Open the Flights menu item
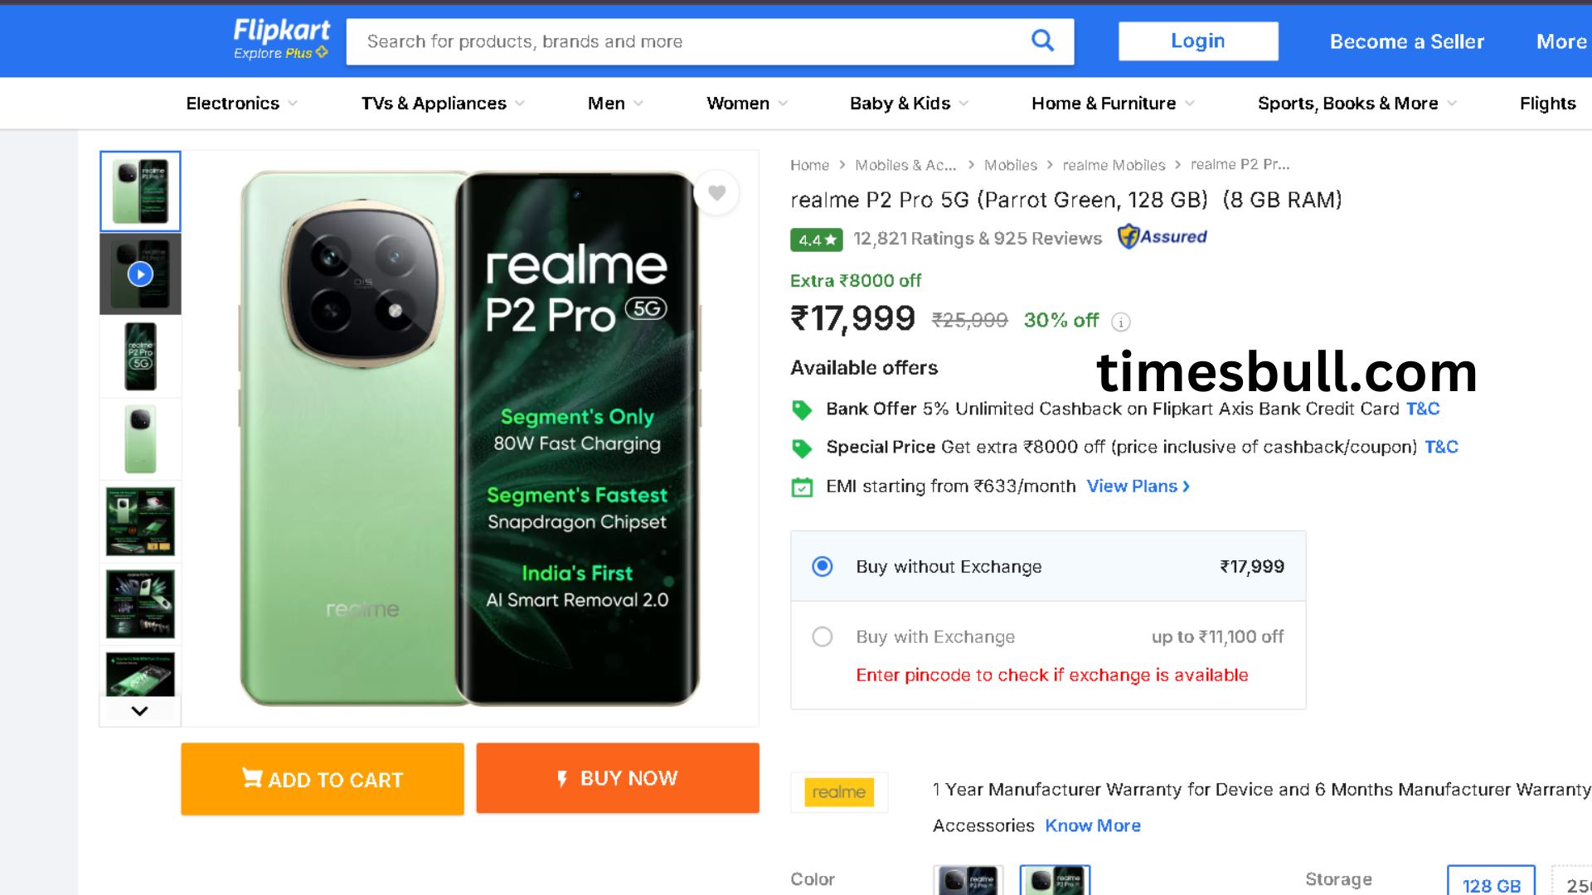1592x895 pixels. pyautogui.click(x=1547, y=104)
